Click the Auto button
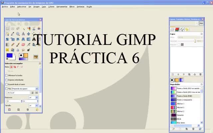 (201, 23)
